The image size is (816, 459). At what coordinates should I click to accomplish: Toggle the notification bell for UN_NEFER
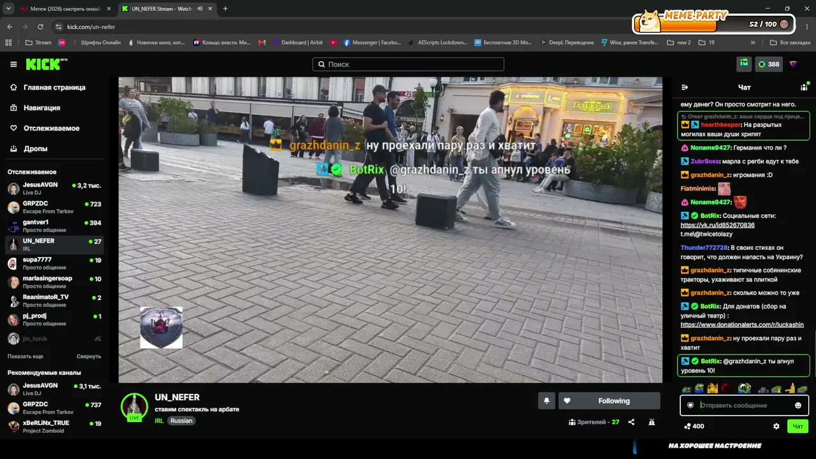click(x=546, y=401)
